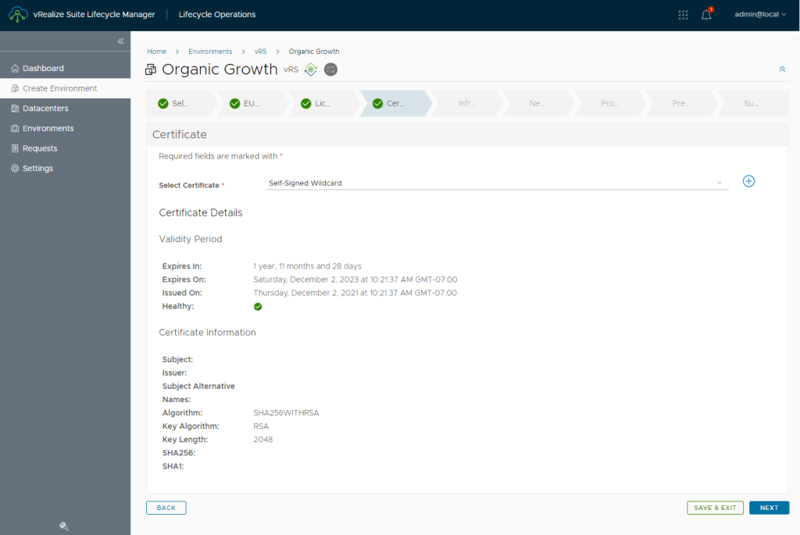Image resolution: width=800 pixels, height=535 pixels.
Task: Click the gray round icon beside vRS
Action: tap(330, 70)
